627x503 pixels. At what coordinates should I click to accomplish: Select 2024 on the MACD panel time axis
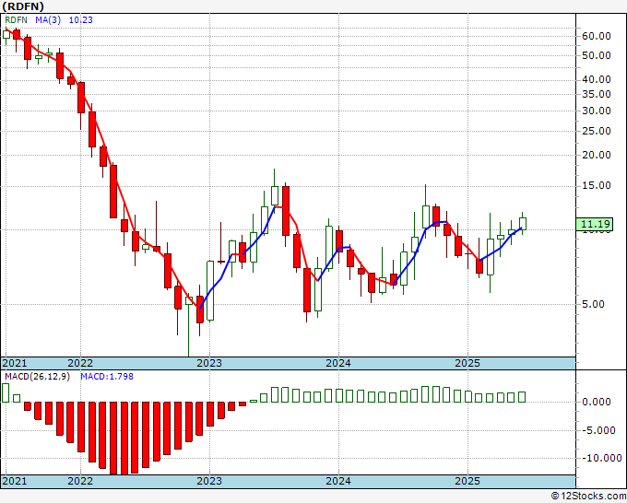[338, 481]
